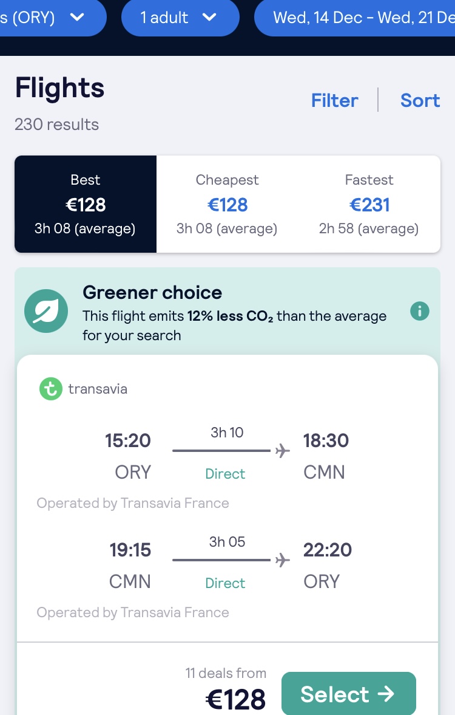This screenshot has height=715, width=455.
Task: Click the outbound flight airplane icon
Action: coord(283,451)
